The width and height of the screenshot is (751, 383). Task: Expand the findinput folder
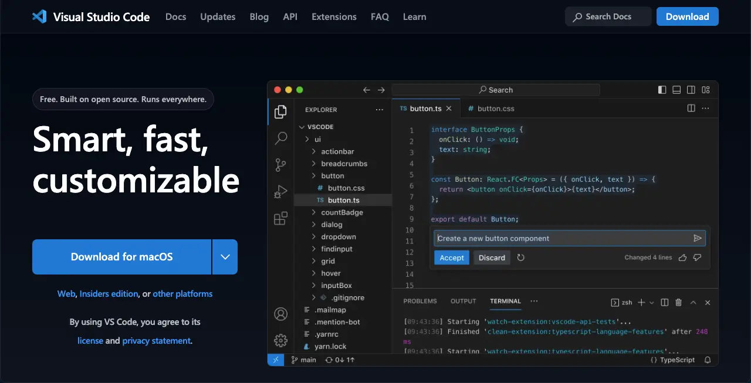314,249
